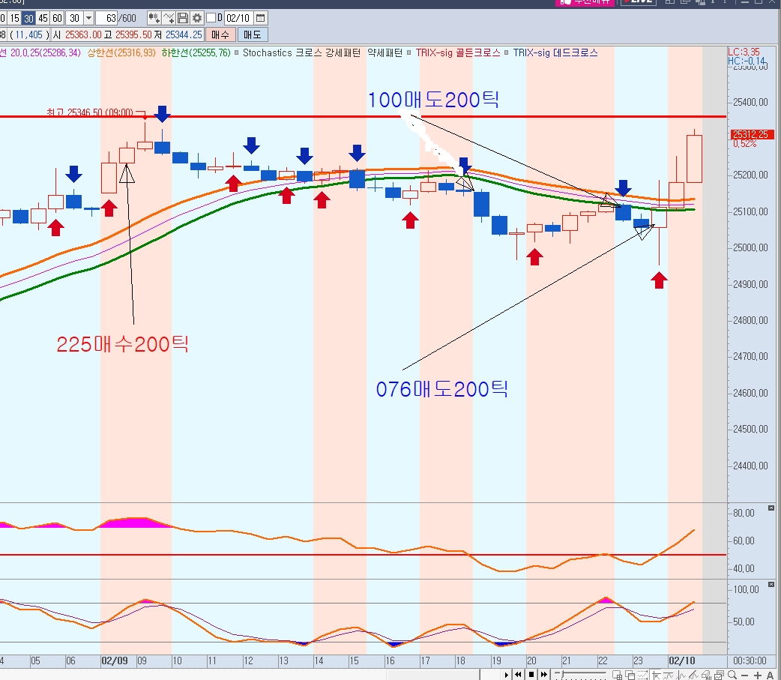Viewport: 781px width, 680px height.
Task: Click the date field showing 02/10
Action: 238,17
